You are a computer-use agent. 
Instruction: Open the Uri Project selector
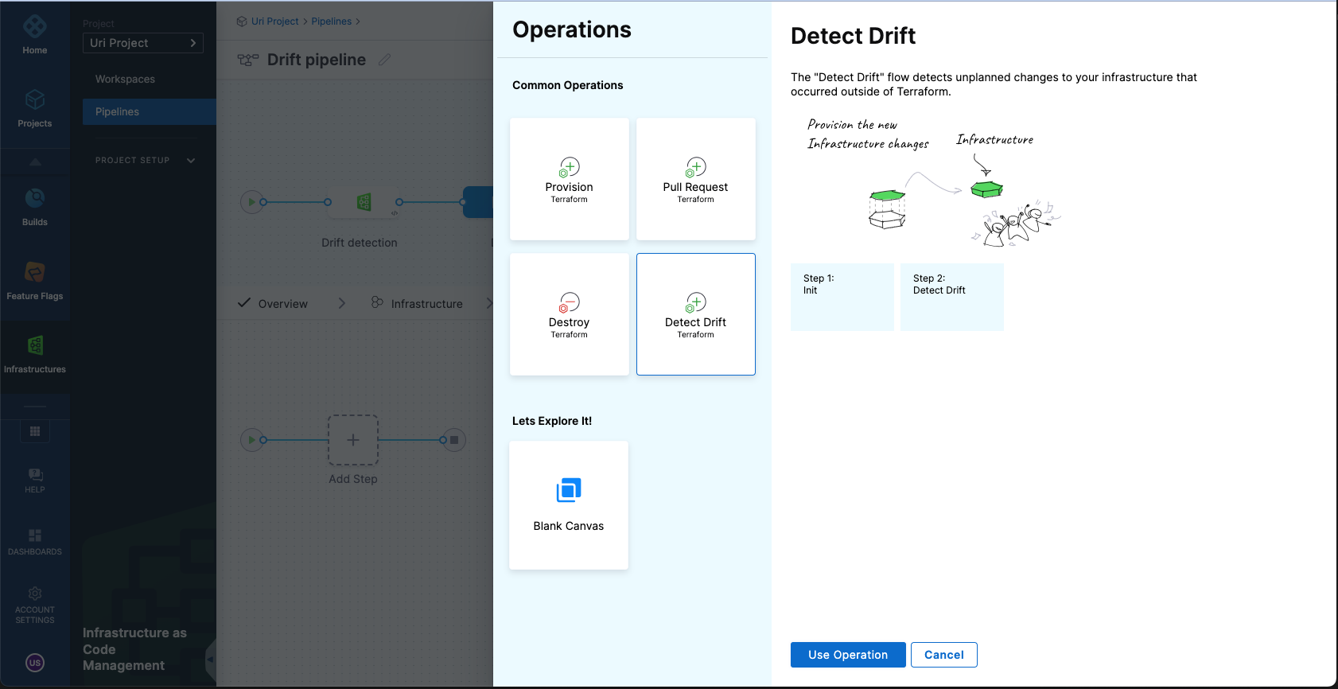pos(143,43)
